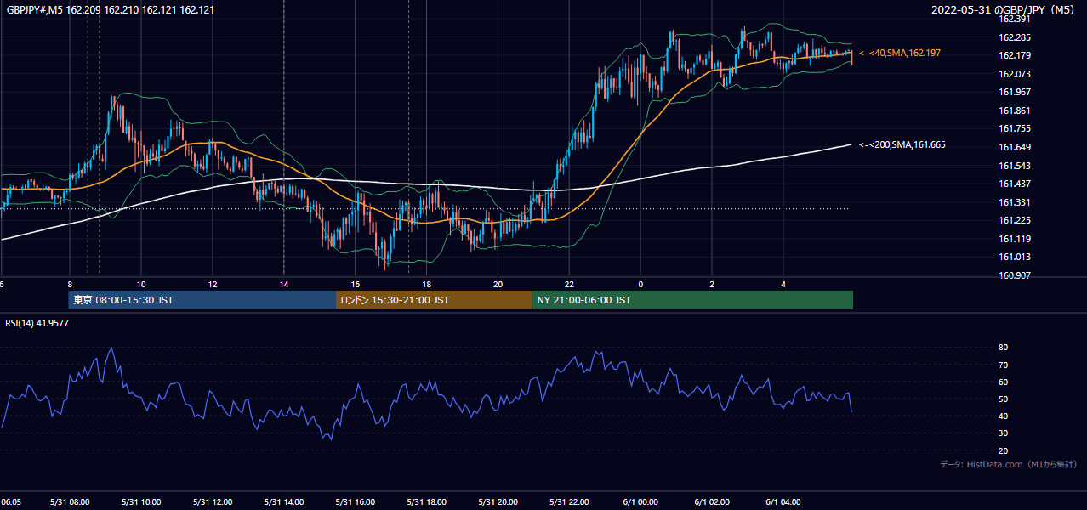The image size is (1087, 510).
Task: Click the 5/31 16:00 date label
Action: click(355, 502)
